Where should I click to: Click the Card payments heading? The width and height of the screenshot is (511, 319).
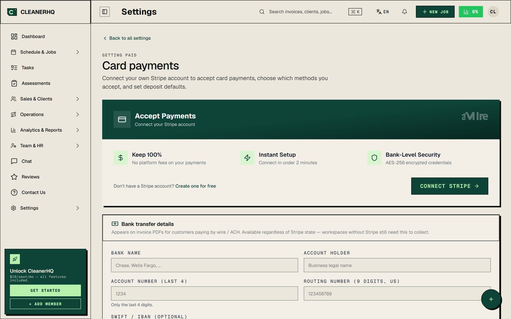point(141,66)
